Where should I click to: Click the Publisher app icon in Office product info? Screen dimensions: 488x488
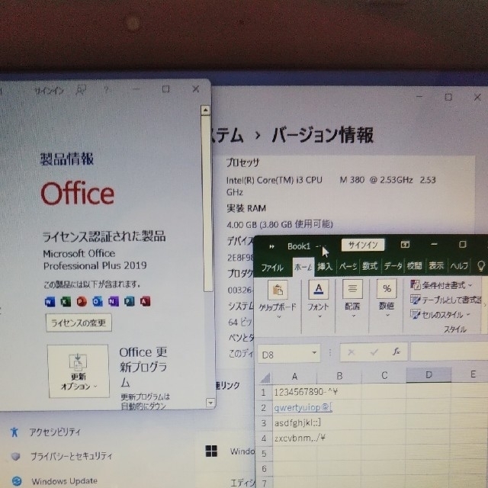[x=129, y=301]
